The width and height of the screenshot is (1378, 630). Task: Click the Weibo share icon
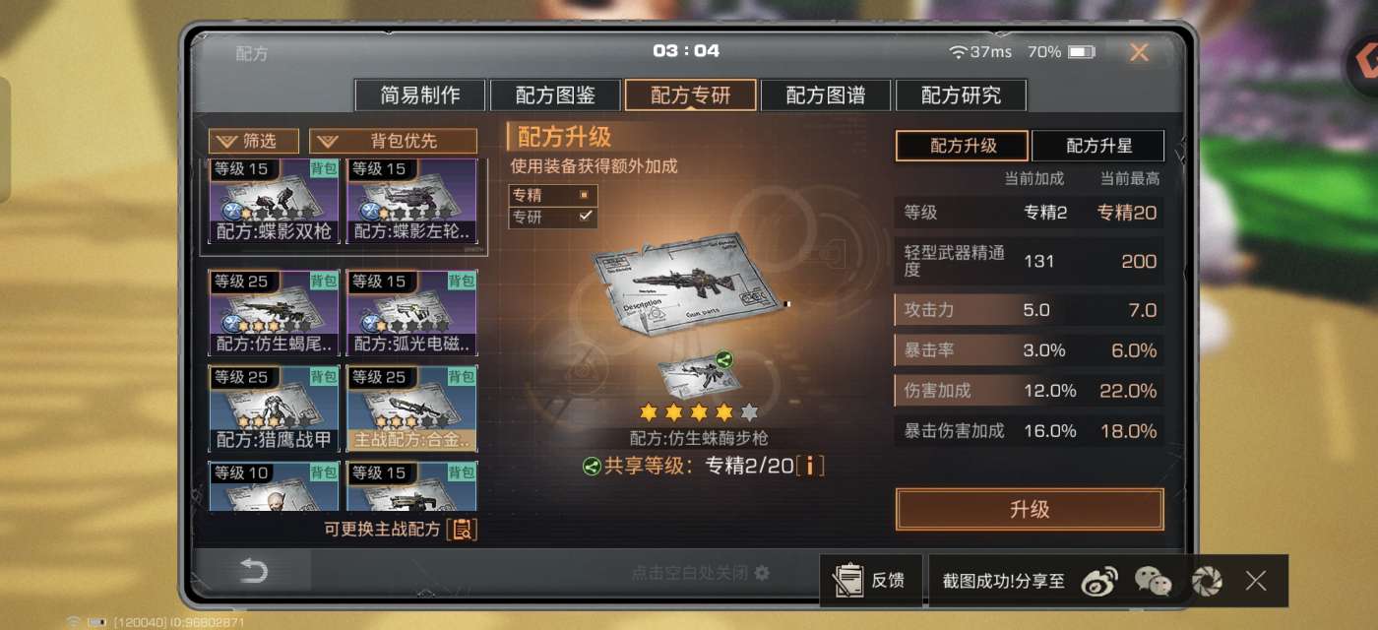click(1100, 581)
